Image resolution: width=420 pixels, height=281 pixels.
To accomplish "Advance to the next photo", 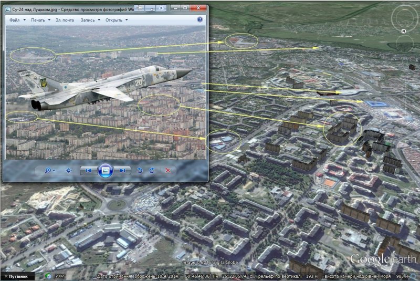I will coord(122,170).
